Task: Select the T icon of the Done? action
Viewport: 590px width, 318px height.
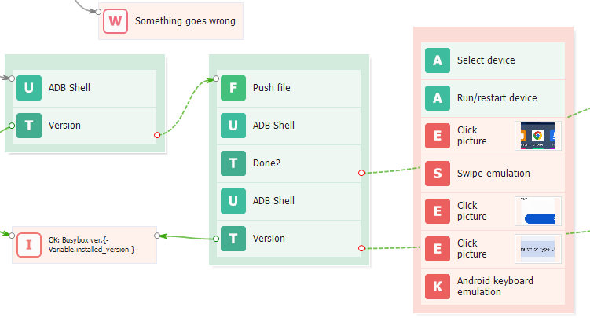Action: point(233,163)
